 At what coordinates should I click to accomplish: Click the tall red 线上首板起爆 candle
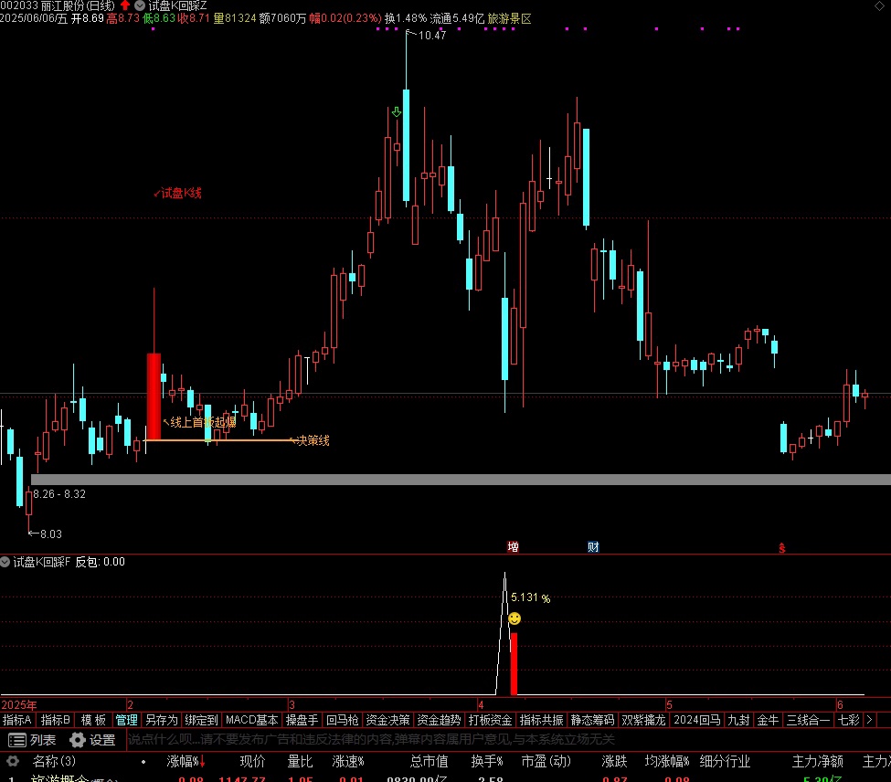pos(154,396)
